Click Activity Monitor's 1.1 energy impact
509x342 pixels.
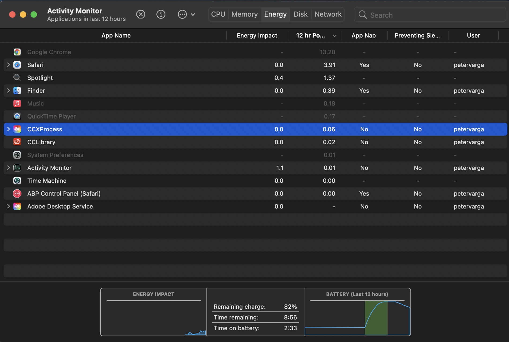click(280, 168)
